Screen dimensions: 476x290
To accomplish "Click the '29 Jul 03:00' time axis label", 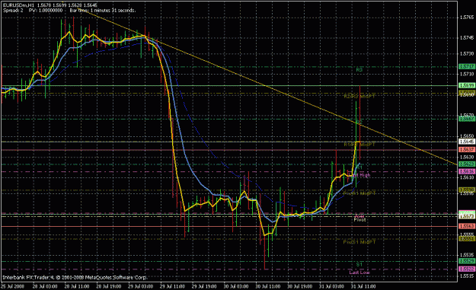I will [141, 286].
